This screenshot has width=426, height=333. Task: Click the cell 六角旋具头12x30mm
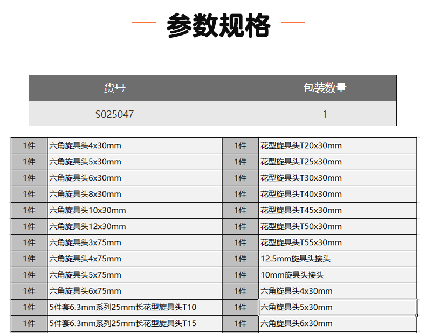coord(135,227)
